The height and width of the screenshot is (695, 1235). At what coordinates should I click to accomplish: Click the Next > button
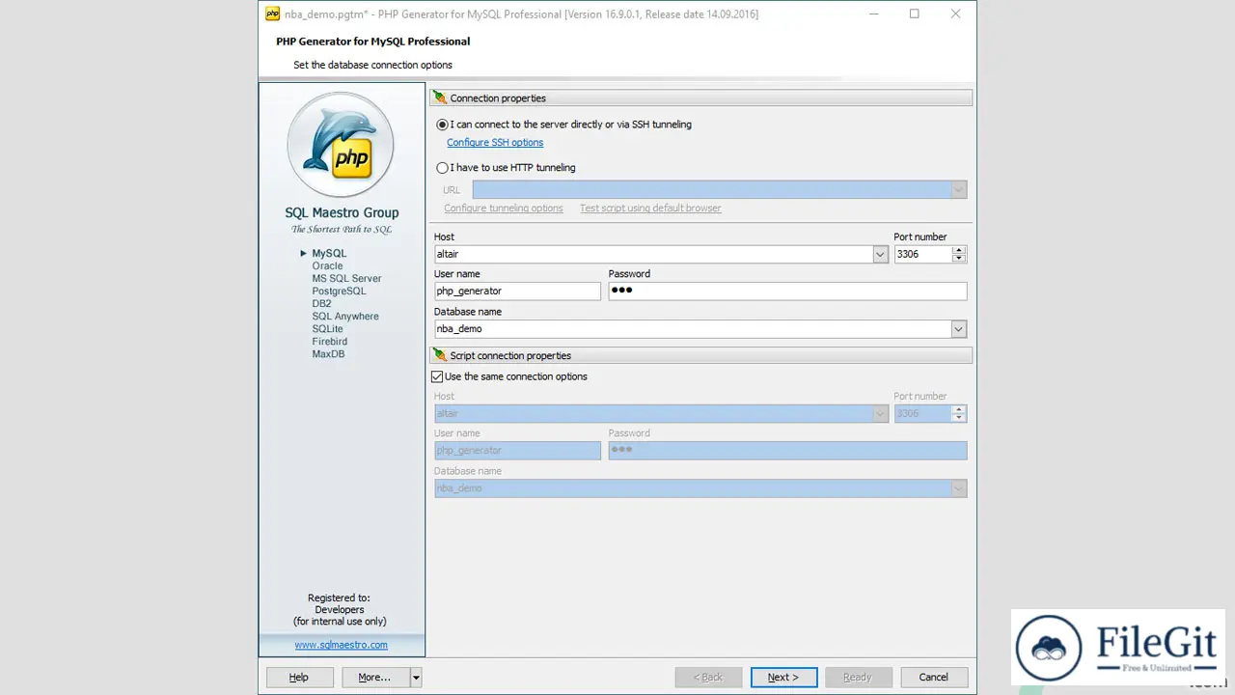tap(783, 678)
